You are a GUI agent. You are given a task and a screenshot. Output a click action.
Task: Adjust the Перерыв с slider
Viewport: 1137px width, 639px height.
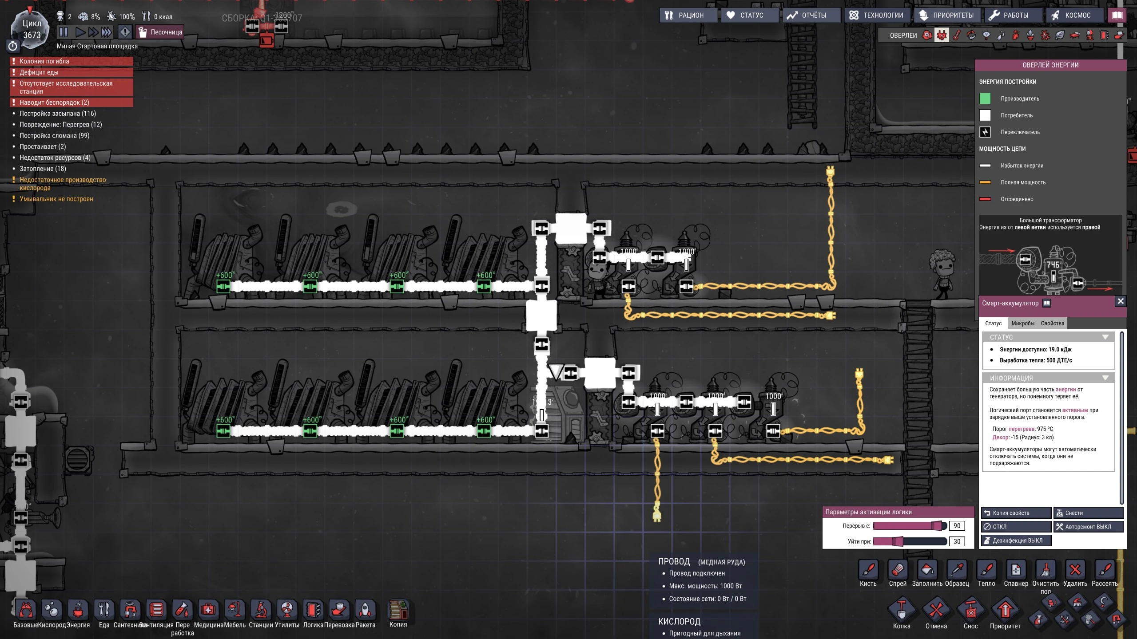click(910, 526)
